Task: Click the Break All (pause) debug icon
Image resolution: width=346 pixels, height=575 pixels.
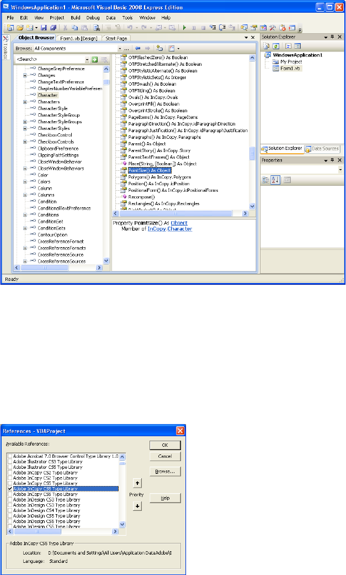Action: point(194,28)
